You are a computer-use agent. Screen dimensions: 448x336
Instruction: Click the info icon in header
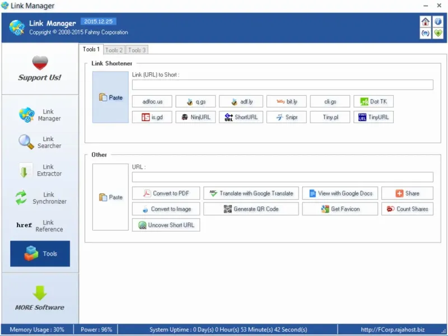tap(438, 22)
